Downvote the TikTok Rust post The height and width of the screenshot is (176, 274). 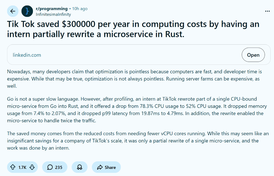pos(32,167)
